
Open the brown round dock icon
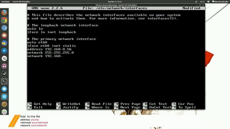coord(4,104)
